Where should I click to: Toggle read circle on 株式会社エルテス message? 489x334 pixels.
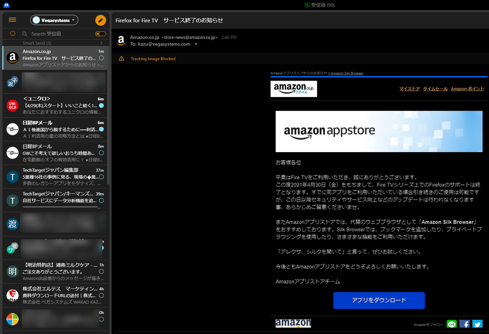pyautogui.click(x=101, y=296)
